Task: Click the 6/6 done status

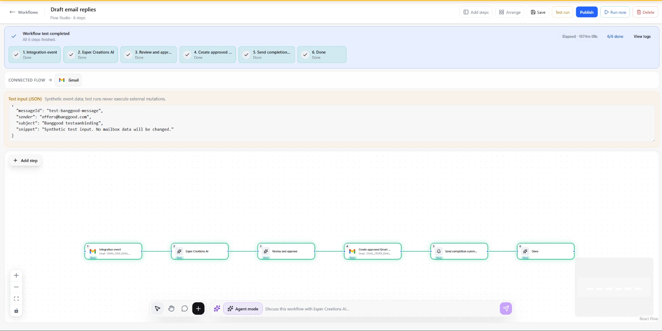Action: (615, 37)
